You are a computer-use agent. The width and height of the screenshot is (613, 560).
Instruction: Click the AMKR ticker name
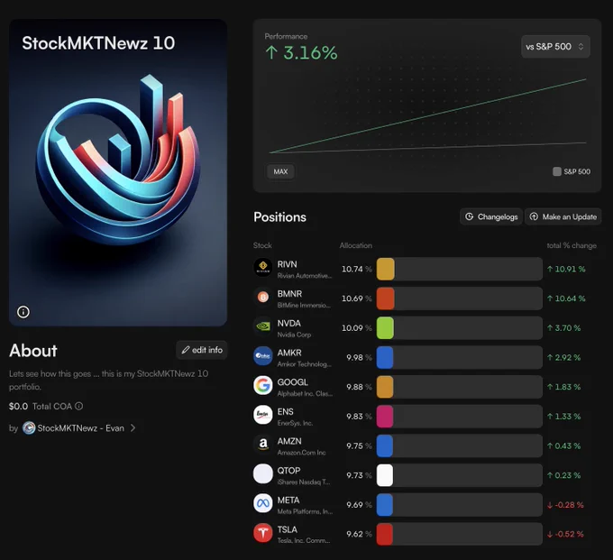(x=289, y=353)
